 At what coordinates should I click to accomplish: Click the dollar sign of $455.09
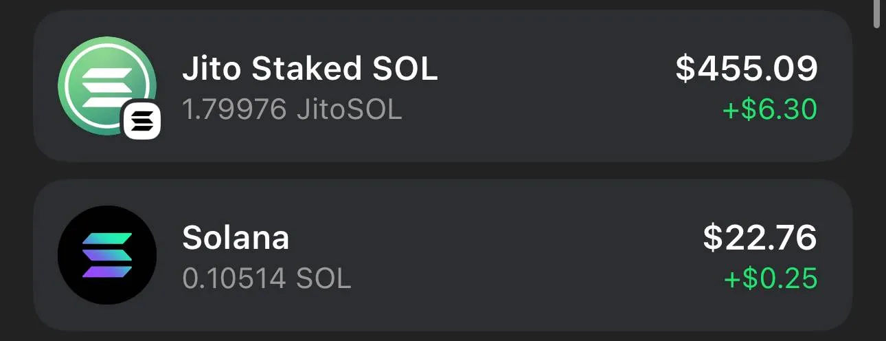pyautogui.click(x=685, y=69)
